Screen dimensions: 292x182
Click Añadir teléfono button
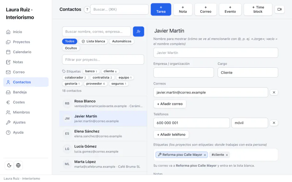point(171,135)
